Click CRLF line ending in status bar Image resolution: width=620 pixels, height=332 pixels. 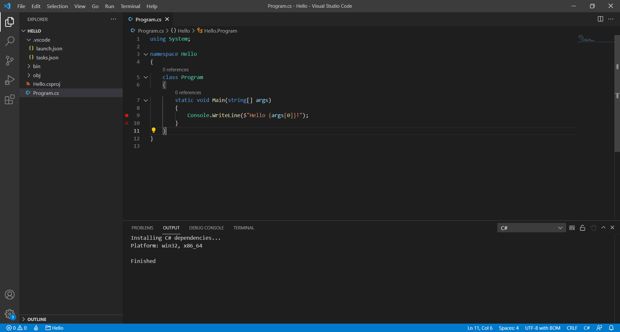(572, 328)
